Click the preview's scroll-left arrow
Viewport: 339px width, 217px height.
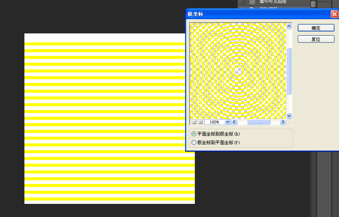tap(235, 122)
